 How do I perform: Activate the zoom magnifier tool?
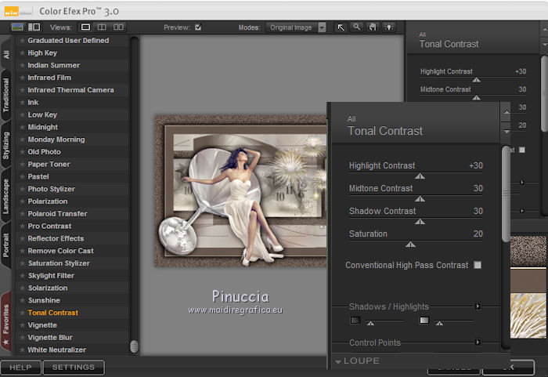pyautogui.click(x=356, y=27)
